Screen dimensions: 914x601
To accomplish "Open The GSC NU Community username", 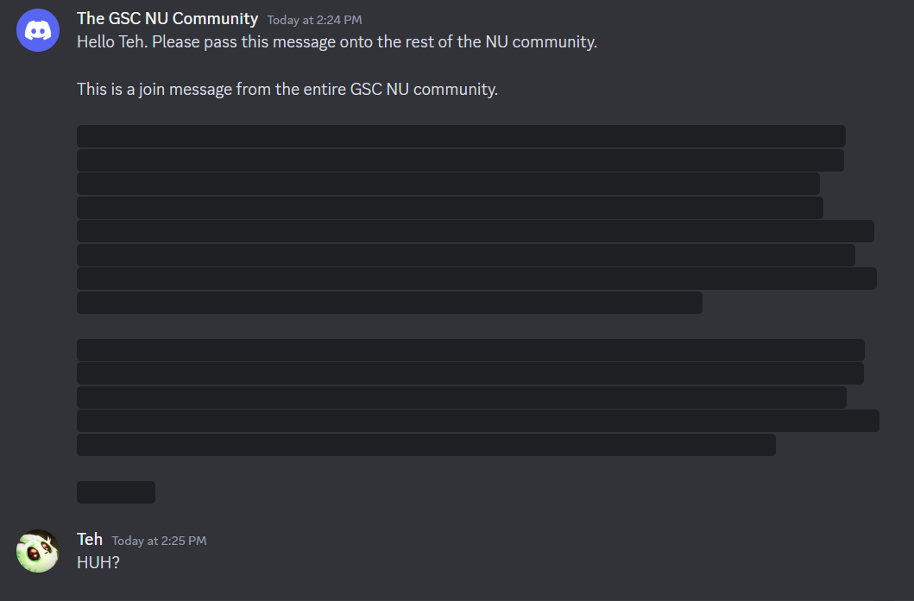I will tap(167, 18).
